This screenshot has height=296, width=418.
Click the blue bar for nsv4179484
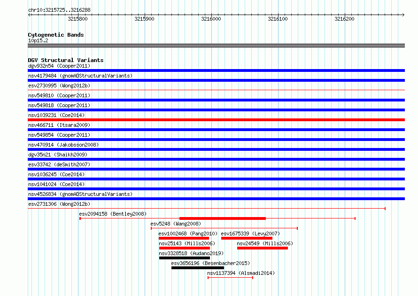(x=216, y=80)
